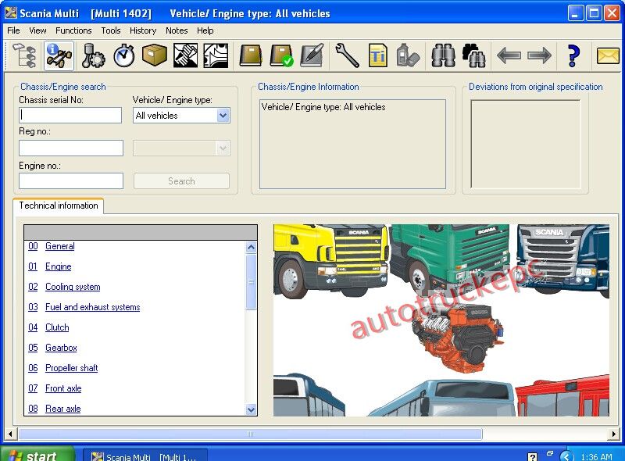625x461 pixels.
Task: Open help question mark icon
Action: click(x=573, y=55)
